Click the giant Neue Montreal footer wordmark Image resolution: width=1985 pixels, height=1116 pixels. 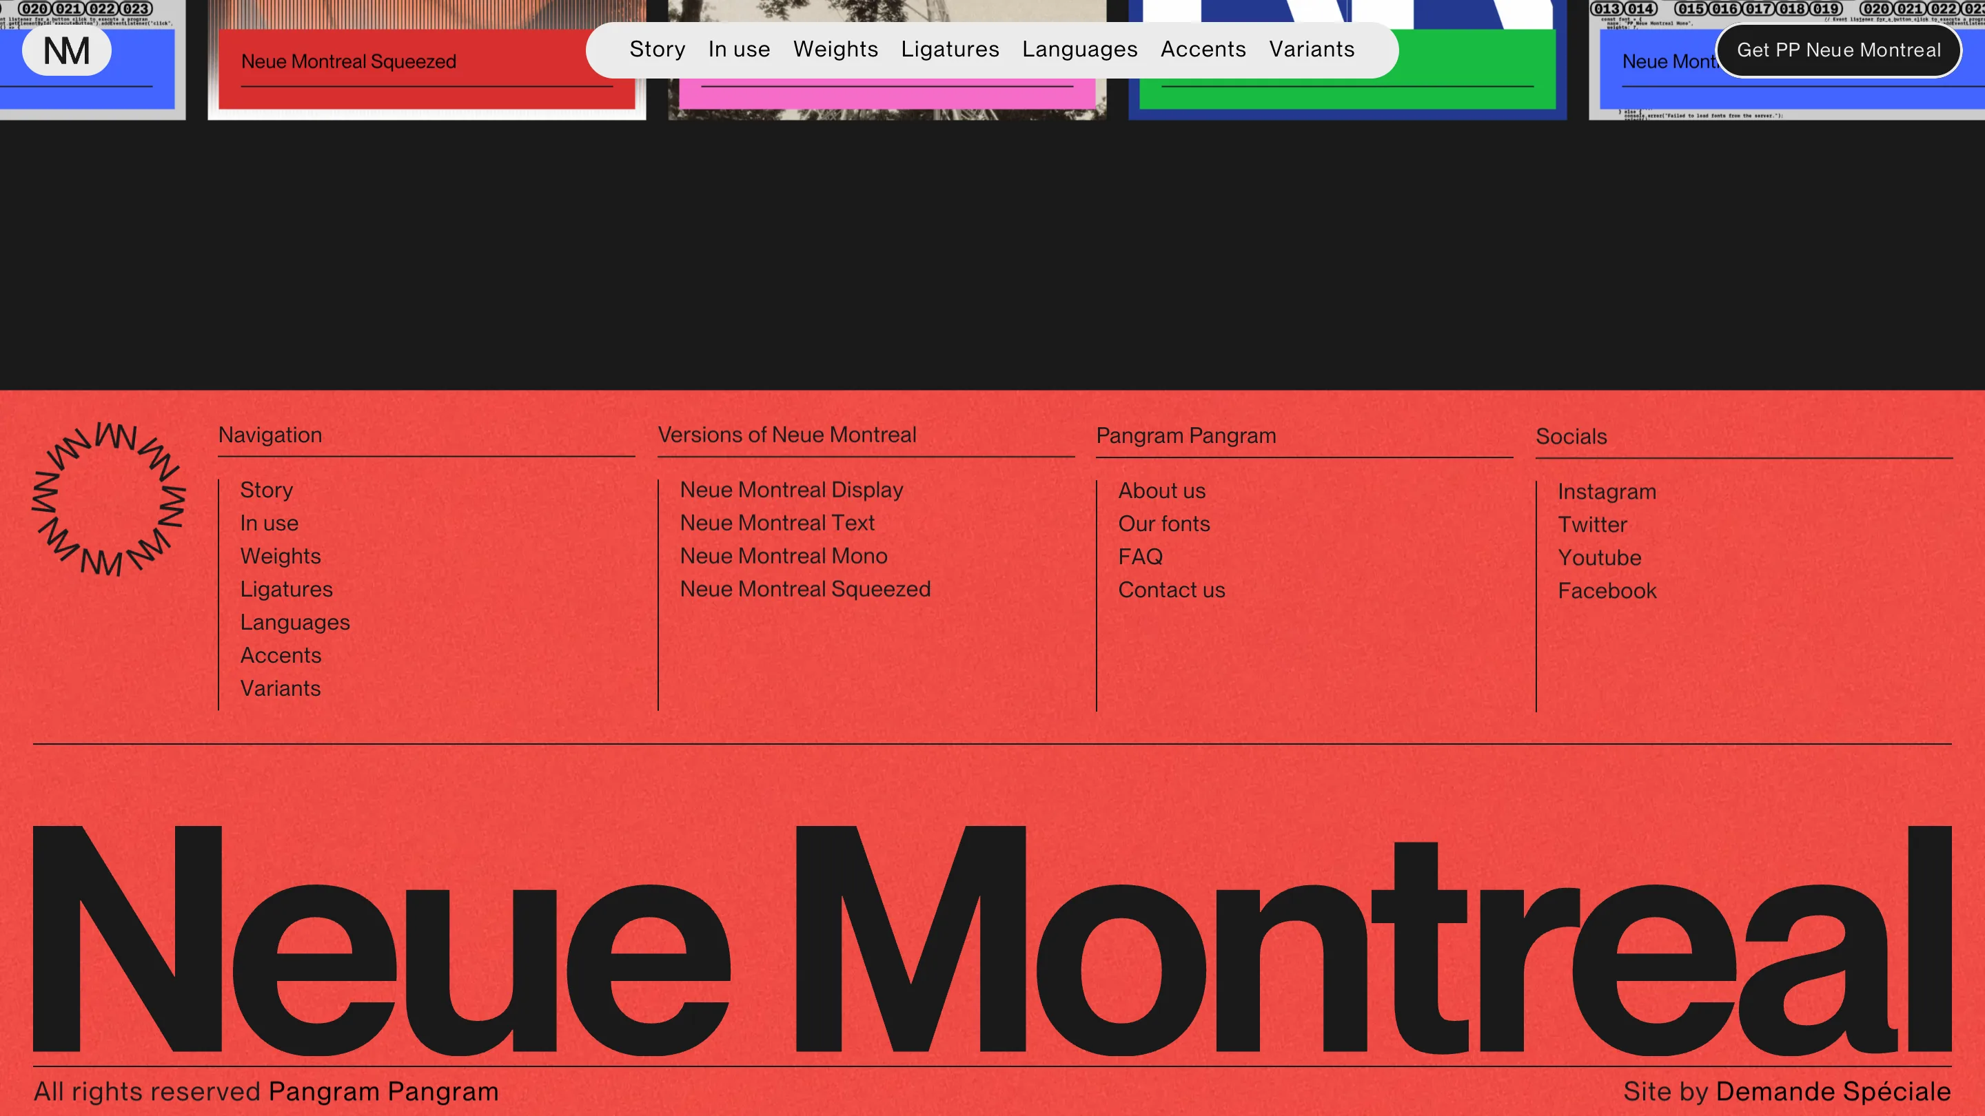(x=993, y=940)
